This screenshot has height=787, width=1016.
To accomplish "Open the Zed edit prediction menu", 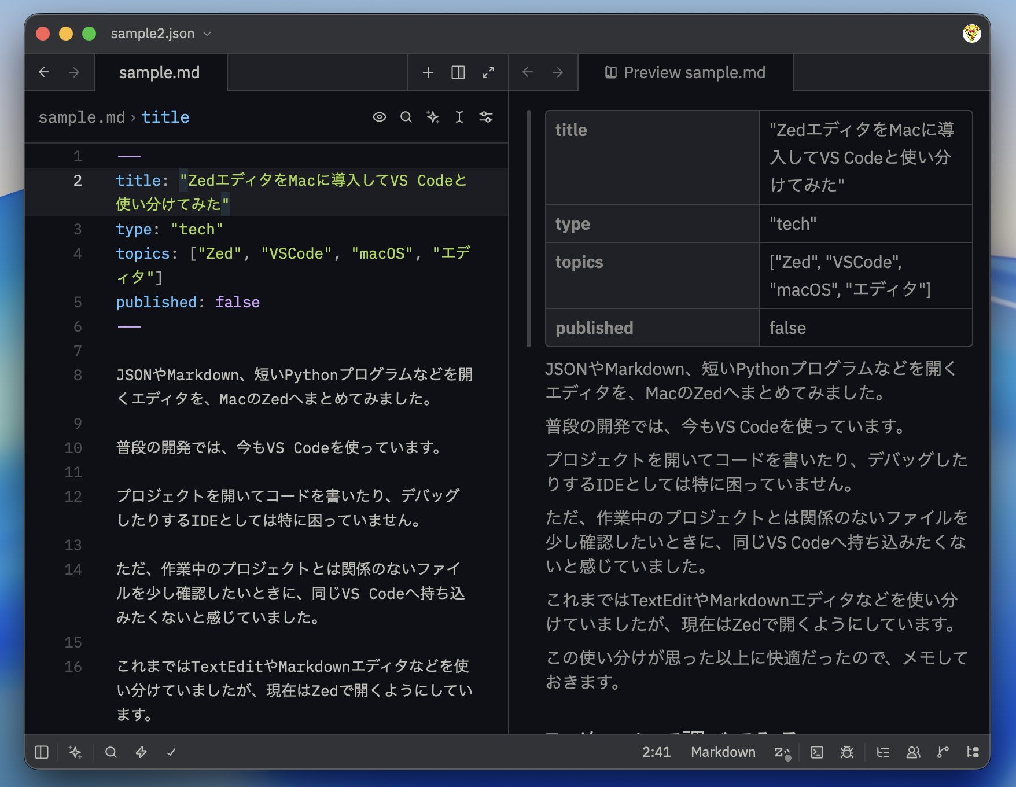I will point(782,752).
